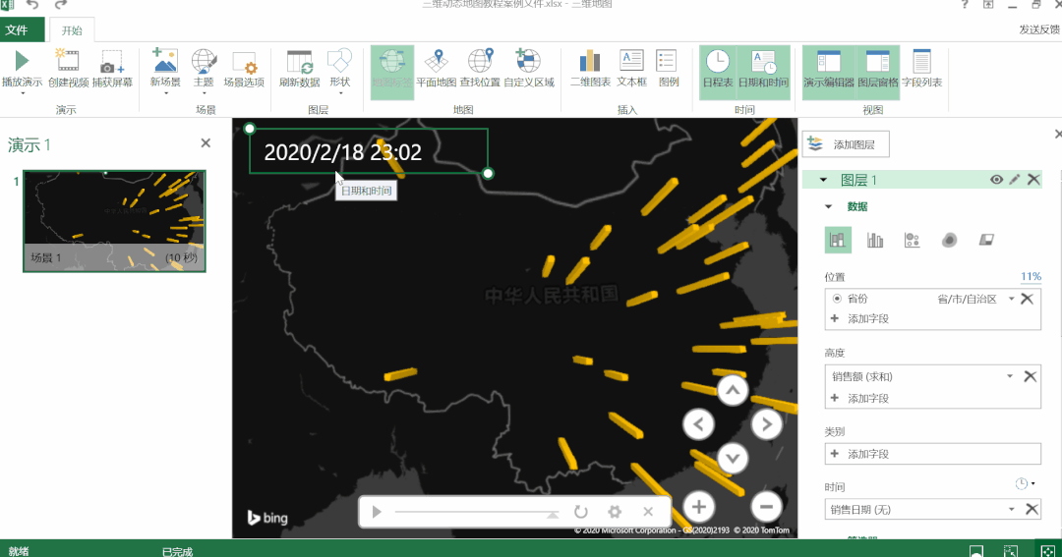The image size is (1062, 557).
Task: Tilt map up with arrow button
Action: click(733, 391)
